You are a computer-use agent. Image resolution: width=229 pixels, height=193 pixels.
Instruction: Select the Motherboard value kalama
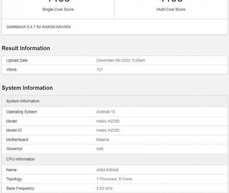click(x=102, y=140)
